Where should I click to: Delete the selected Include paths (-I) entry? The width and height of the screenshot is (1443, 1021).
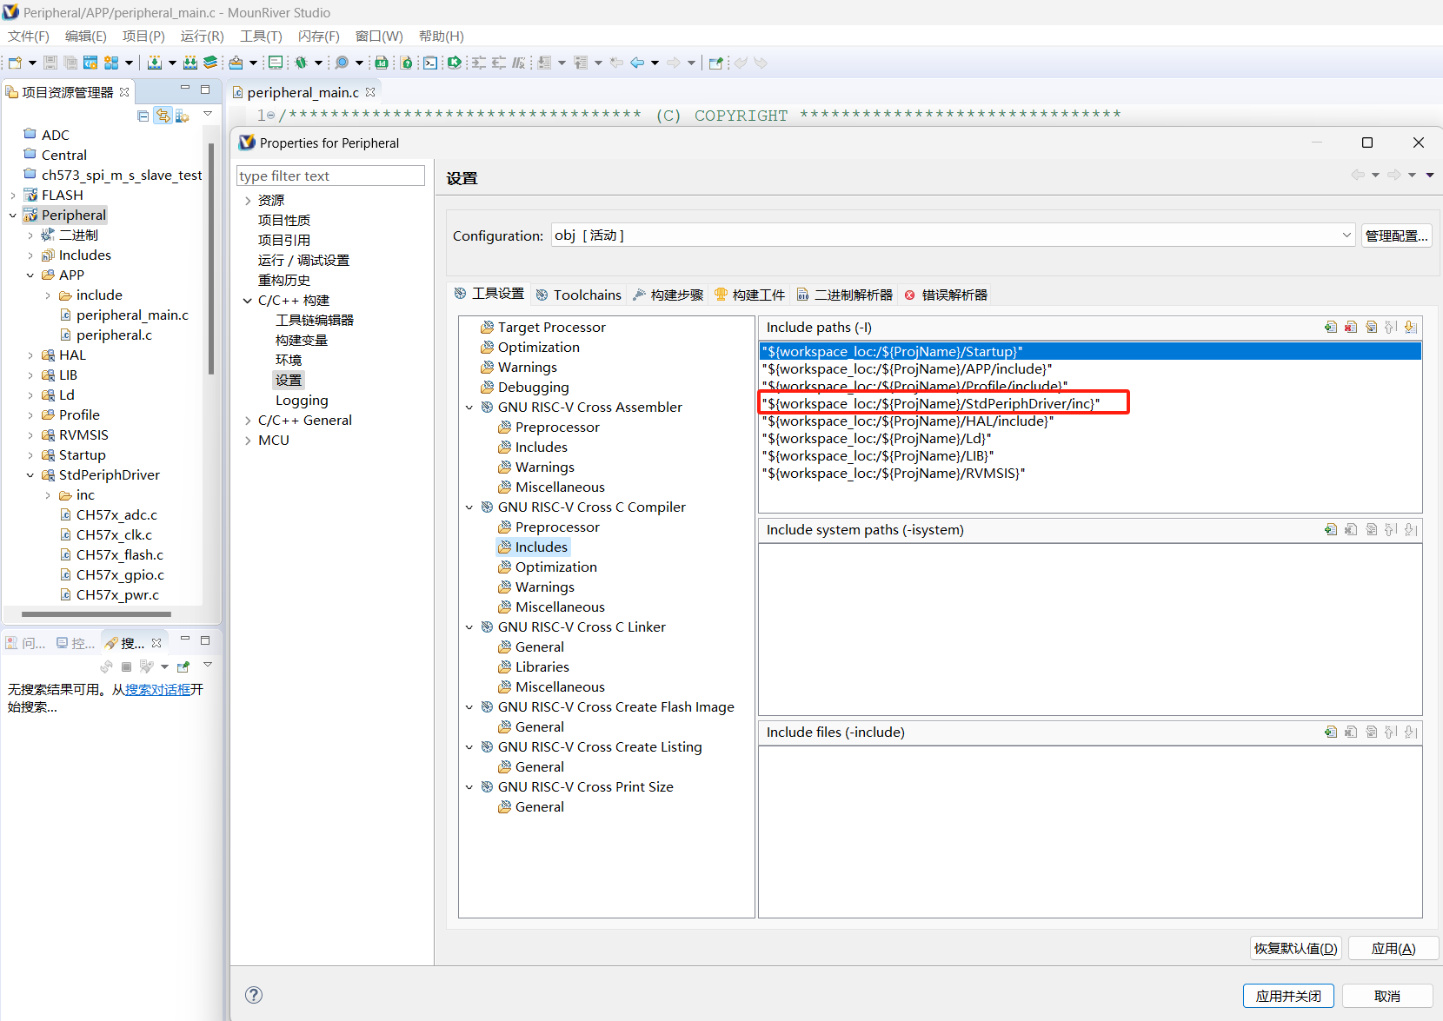(x=1351, y=328)
